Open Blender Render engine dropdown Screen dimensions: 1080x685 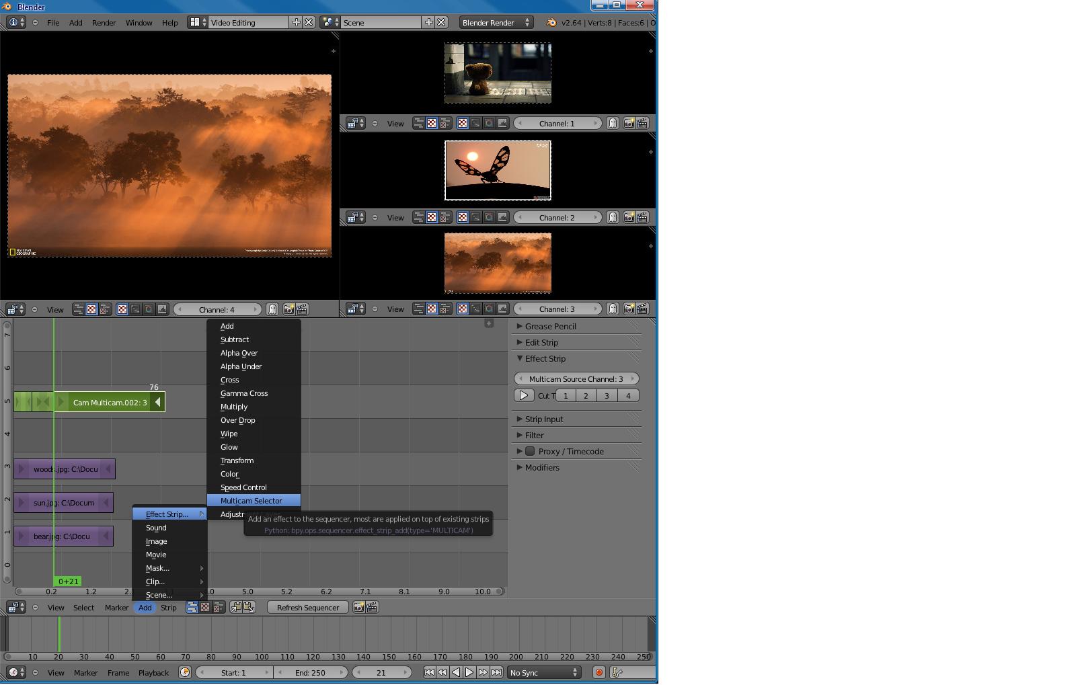point(496,22)
